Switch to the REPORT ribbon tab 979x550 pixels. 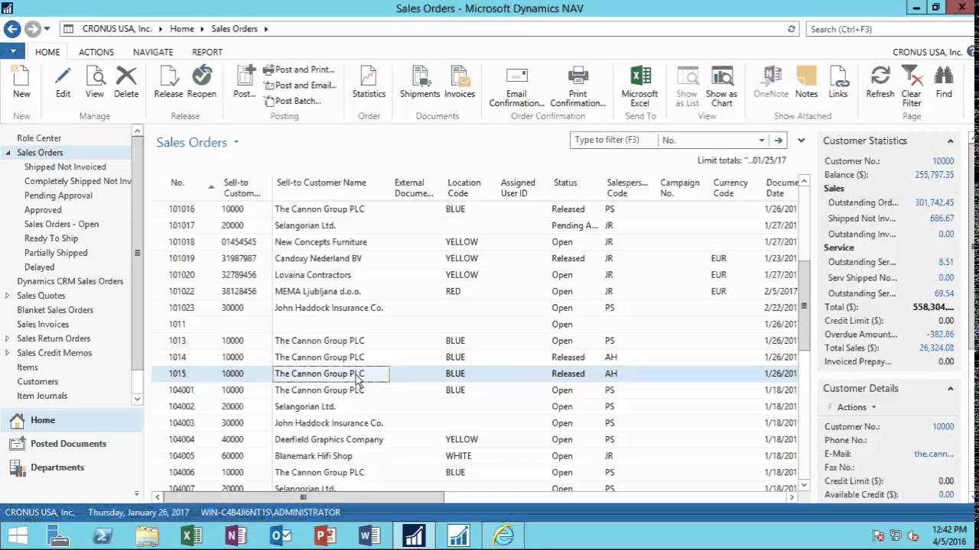[207, 52]
